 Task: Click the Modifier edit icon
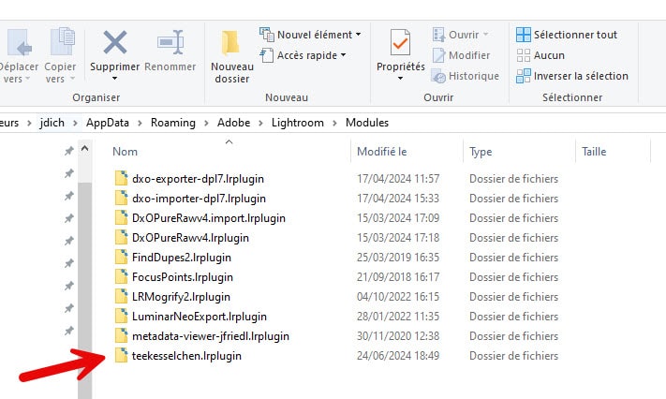[x=438, y=55]
